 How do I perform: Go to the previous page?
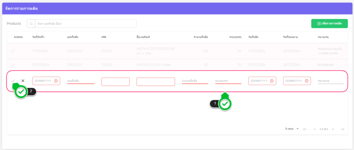[x=314, y=129]
